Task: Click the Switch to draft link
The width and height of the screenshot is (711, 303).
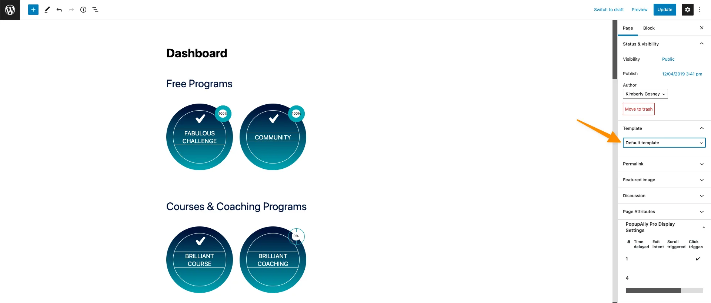Action: [609, 10]
